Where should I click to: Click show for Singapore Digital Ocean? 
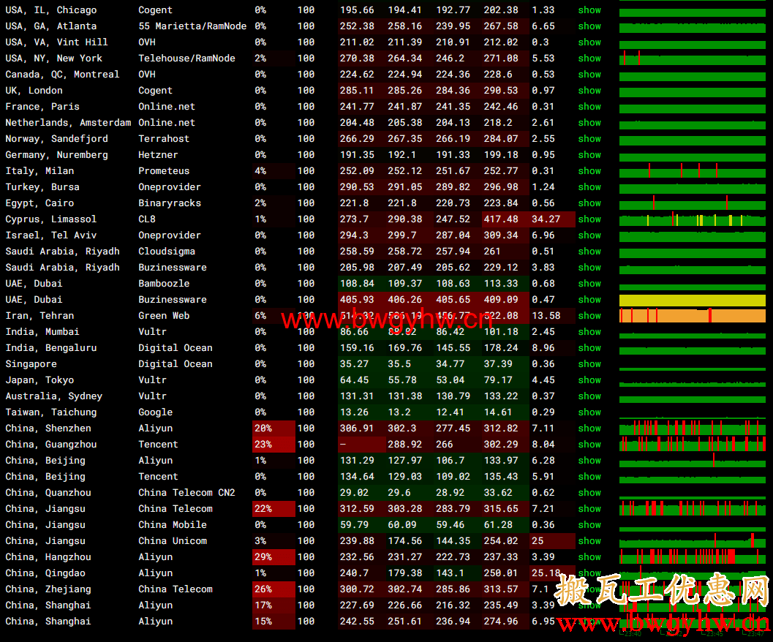[x=589, y=364]
